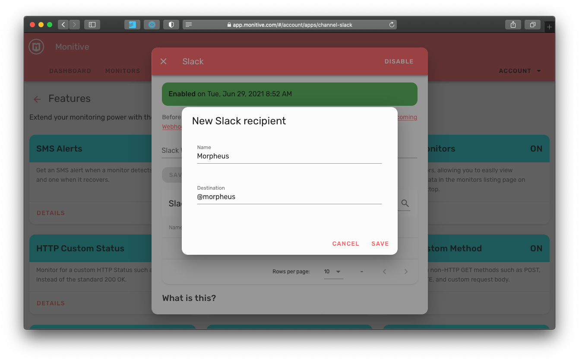Viewport: 579px width, 361px height.
Task: Toggle the Safari sidebar button
Action: [x=92, y=25]
